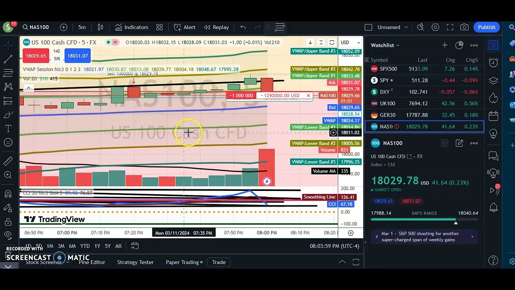Open the Alert menu item
Image resolution: width=515 pixels, height=290 pixels.
point(185,27)
